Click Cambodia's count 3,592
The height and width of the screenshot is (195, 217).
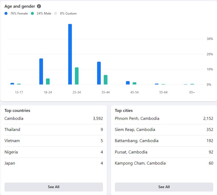coord(98,119)
